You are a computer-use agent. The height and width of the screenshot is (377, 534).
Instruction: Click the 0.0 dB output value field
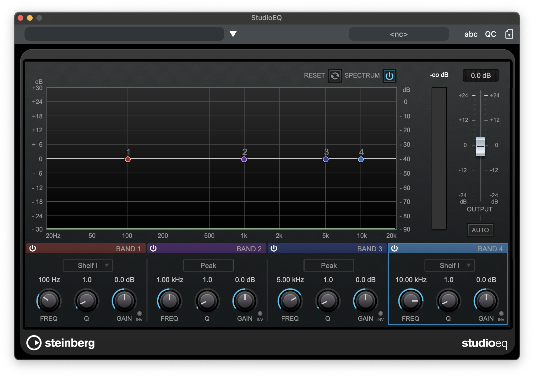[481, 75]
